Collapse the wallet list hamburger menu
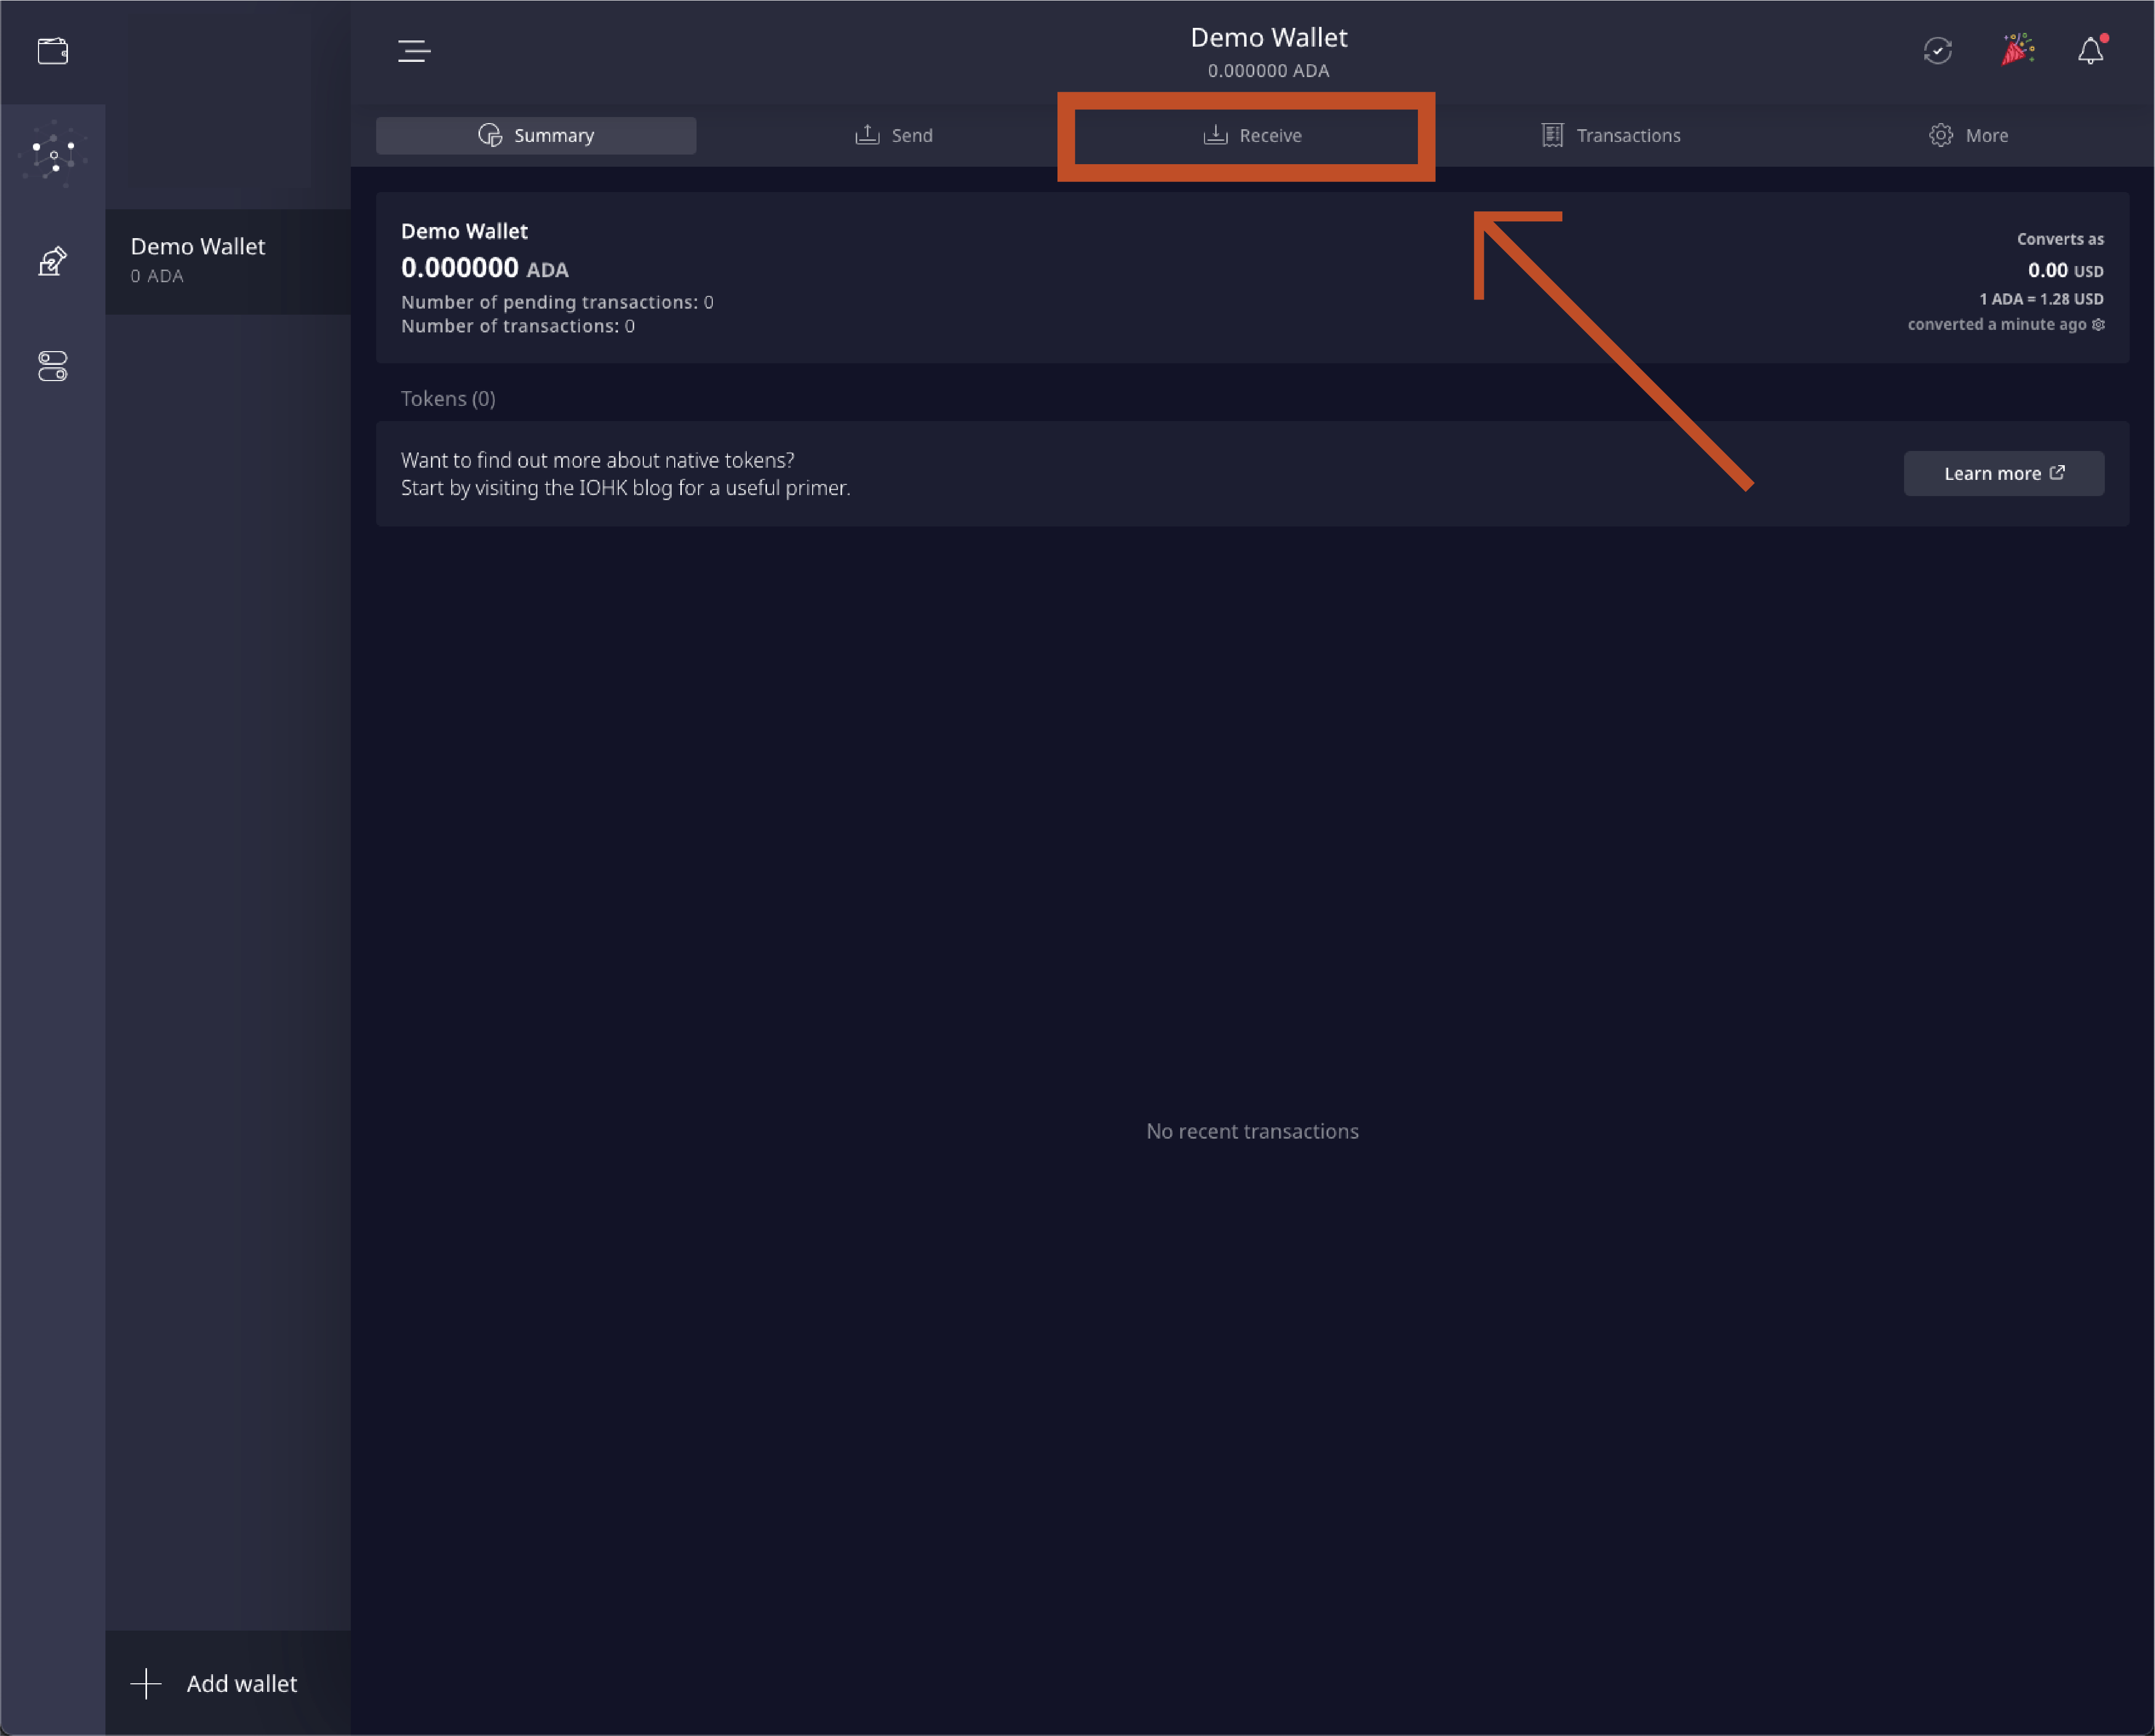This screenshot has height=1736, width=2155. pyautogui.click(x=413, y=51)
